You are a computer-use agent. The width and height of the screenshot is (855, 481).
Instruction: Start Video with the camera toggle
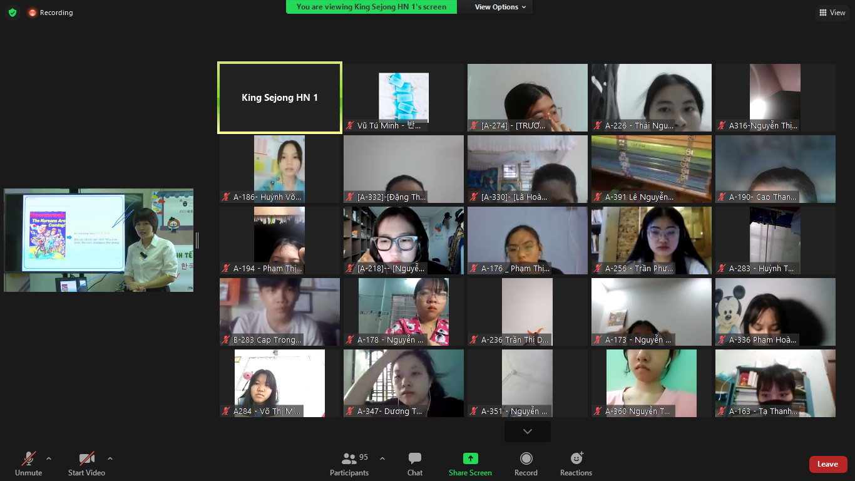click(x=86, y=463)
